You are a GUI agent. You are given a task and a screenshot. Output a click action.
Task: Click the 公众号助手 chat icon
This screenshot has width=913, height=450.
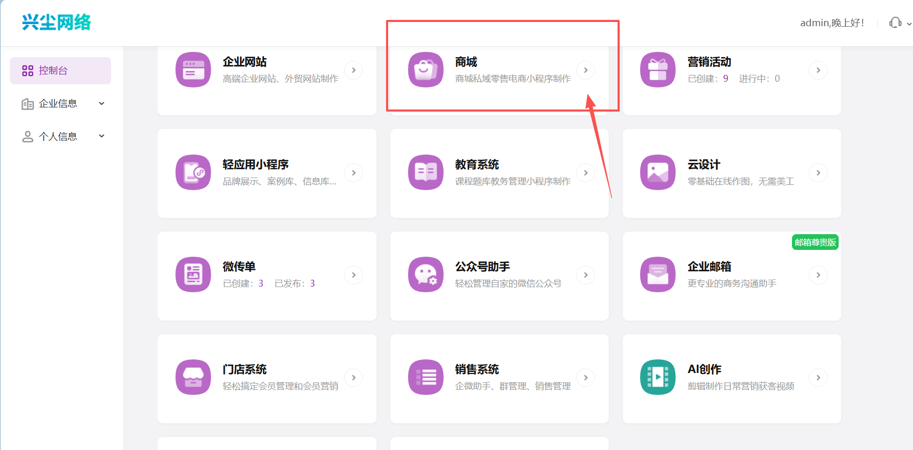tap(426, 275)
